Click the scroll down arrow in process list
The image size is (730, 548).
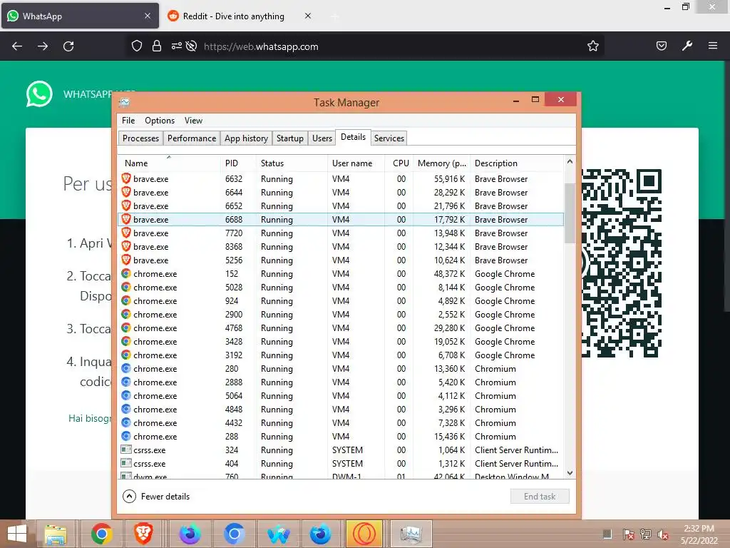coord(570,473)
